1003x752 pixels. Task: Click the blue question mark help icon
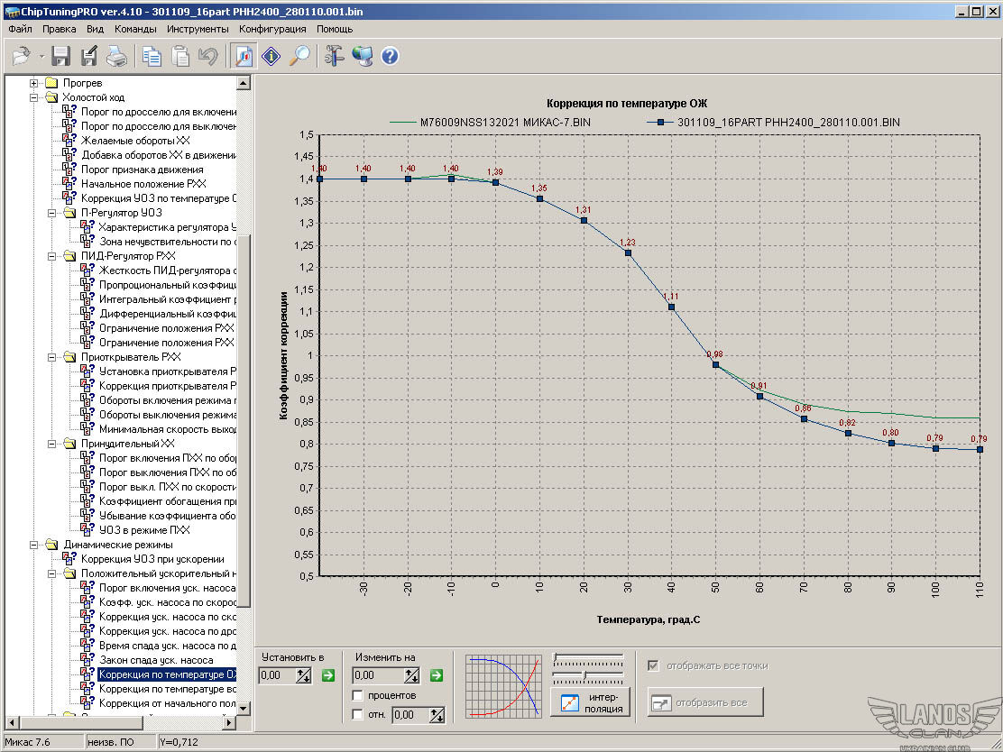(390, 56)
